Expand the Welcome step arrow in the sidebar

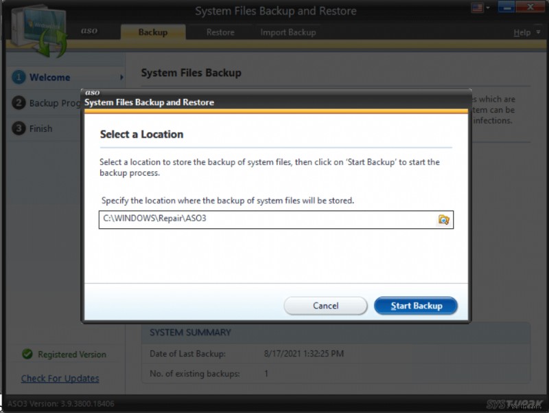121,78
